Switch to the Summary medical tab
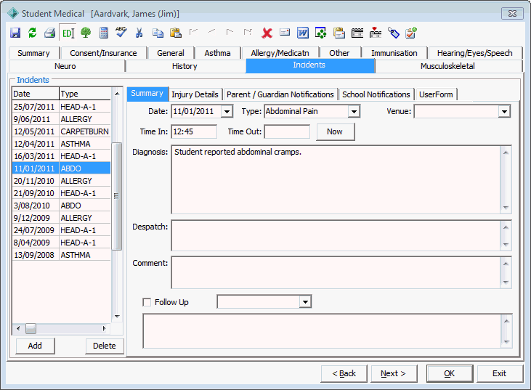Viewport: 531px width, 390px height. 33,53
